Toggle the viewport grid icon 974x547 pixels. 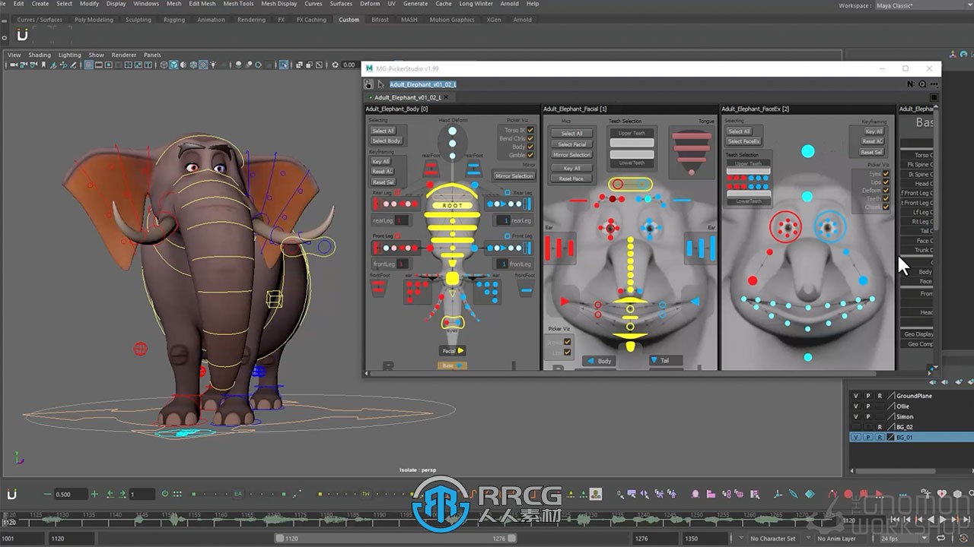point(89,65)
